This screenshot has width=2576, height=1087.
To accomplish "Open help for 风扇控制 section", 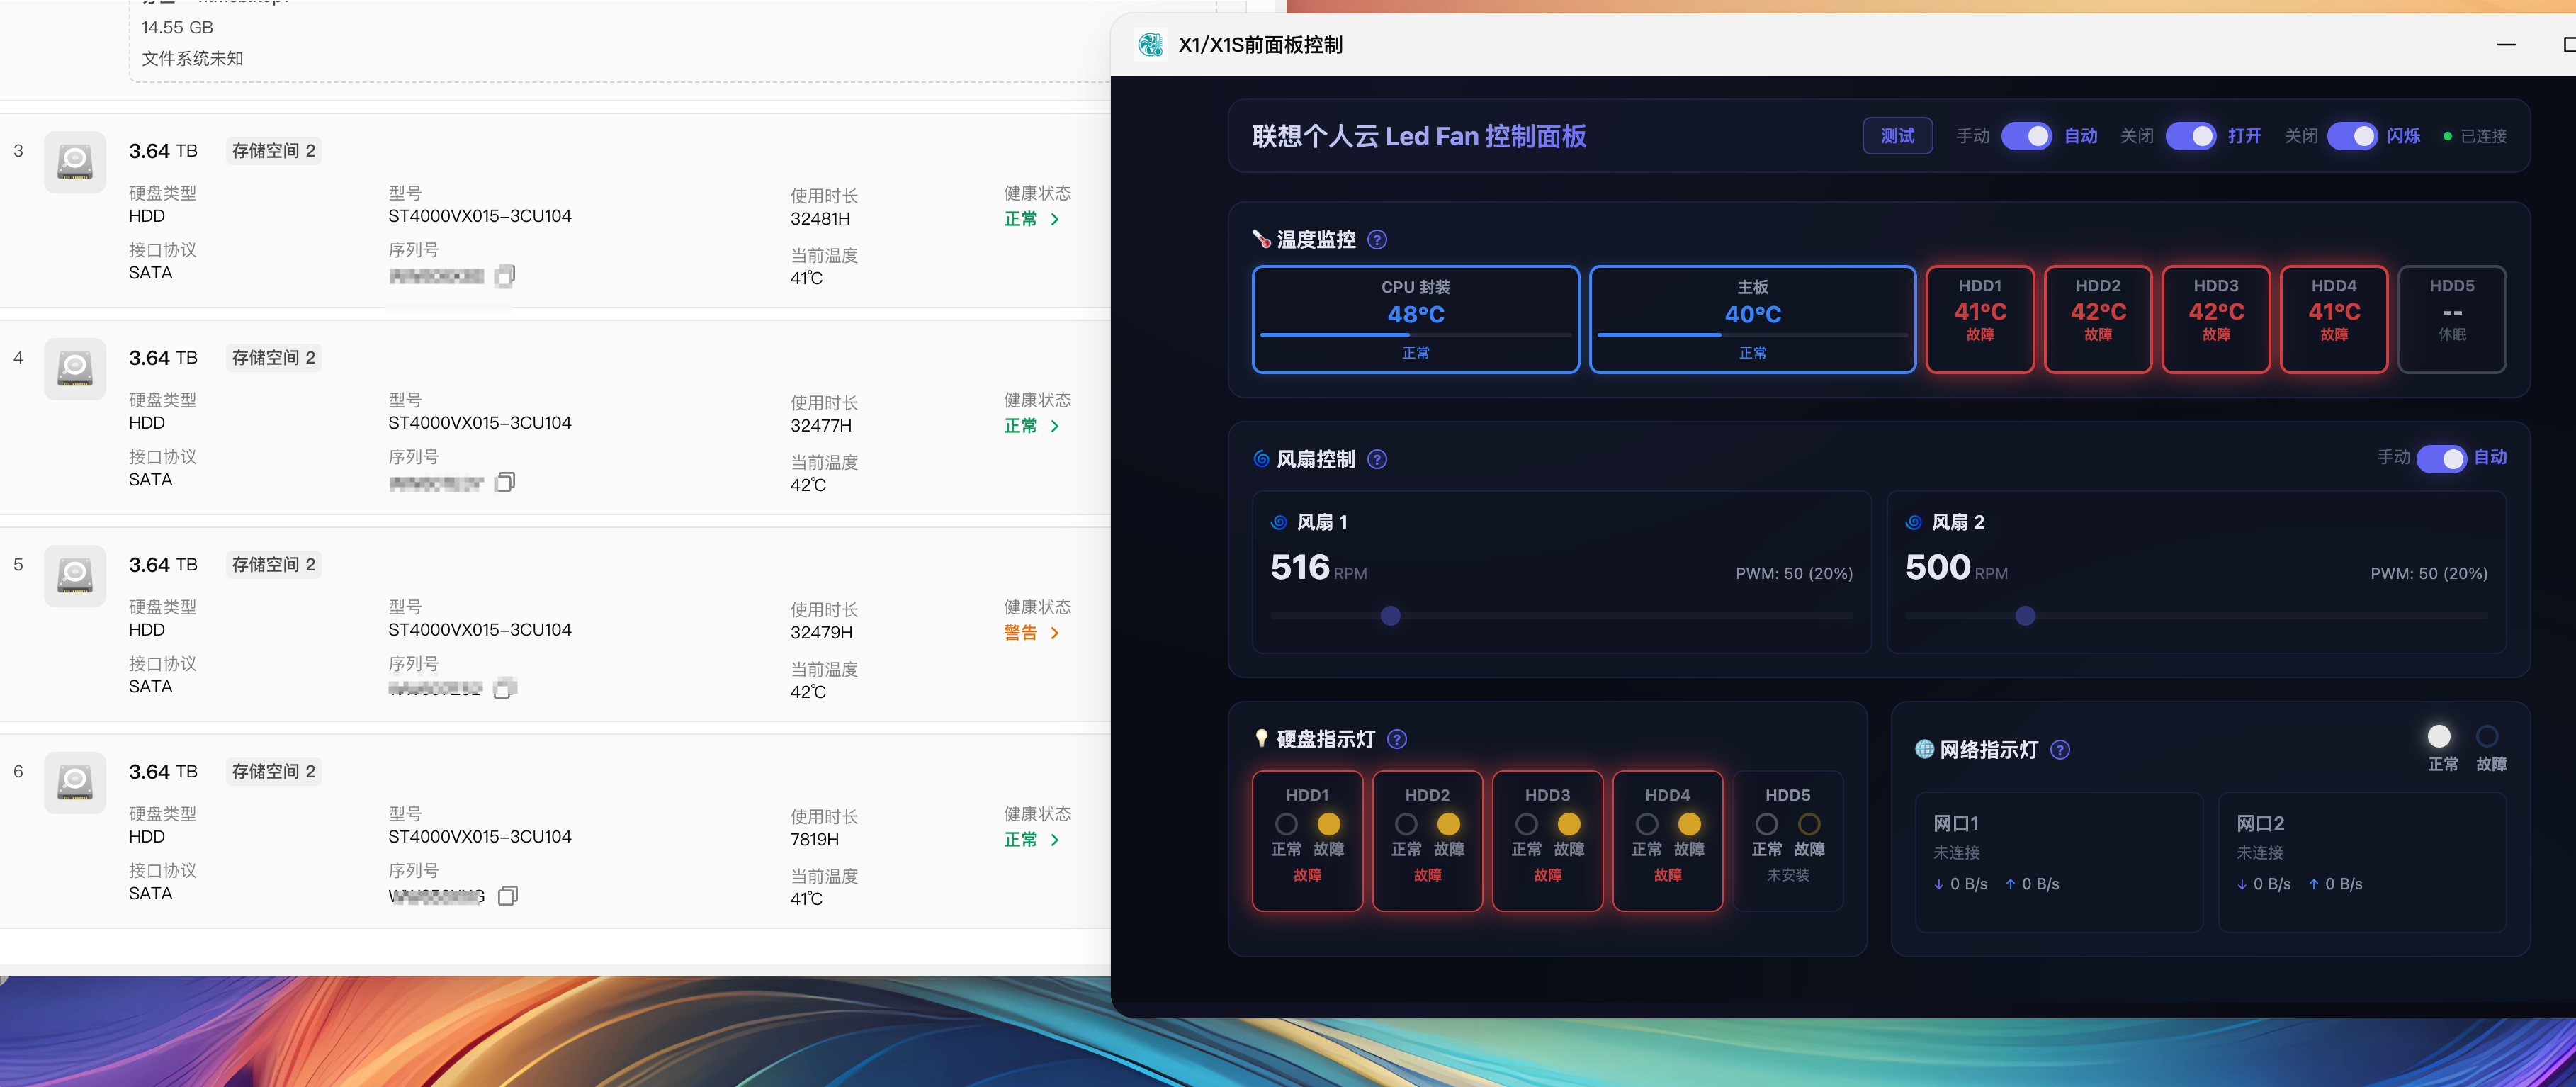I will pyautogui.click(x=1377, y=460).
